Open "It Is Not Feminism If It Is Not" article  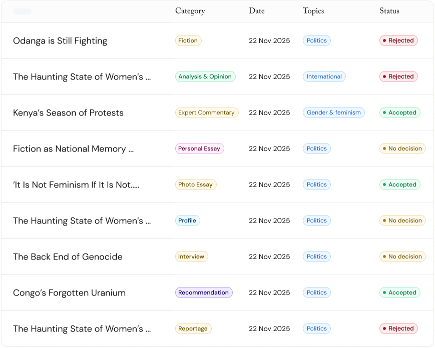[x=76, y=185]
